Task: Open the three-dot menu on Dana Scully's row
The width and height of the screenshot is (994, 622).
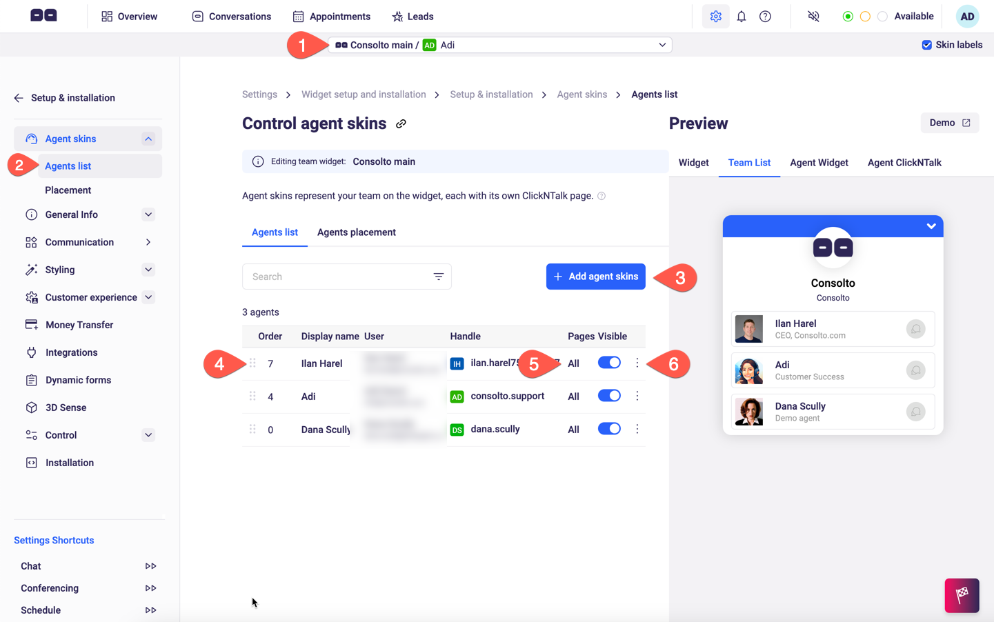Action: 637,429
